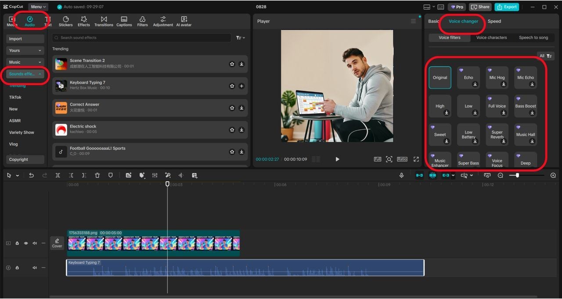
Task: Open the Filters panel
Action: click(x=142, y=22)
